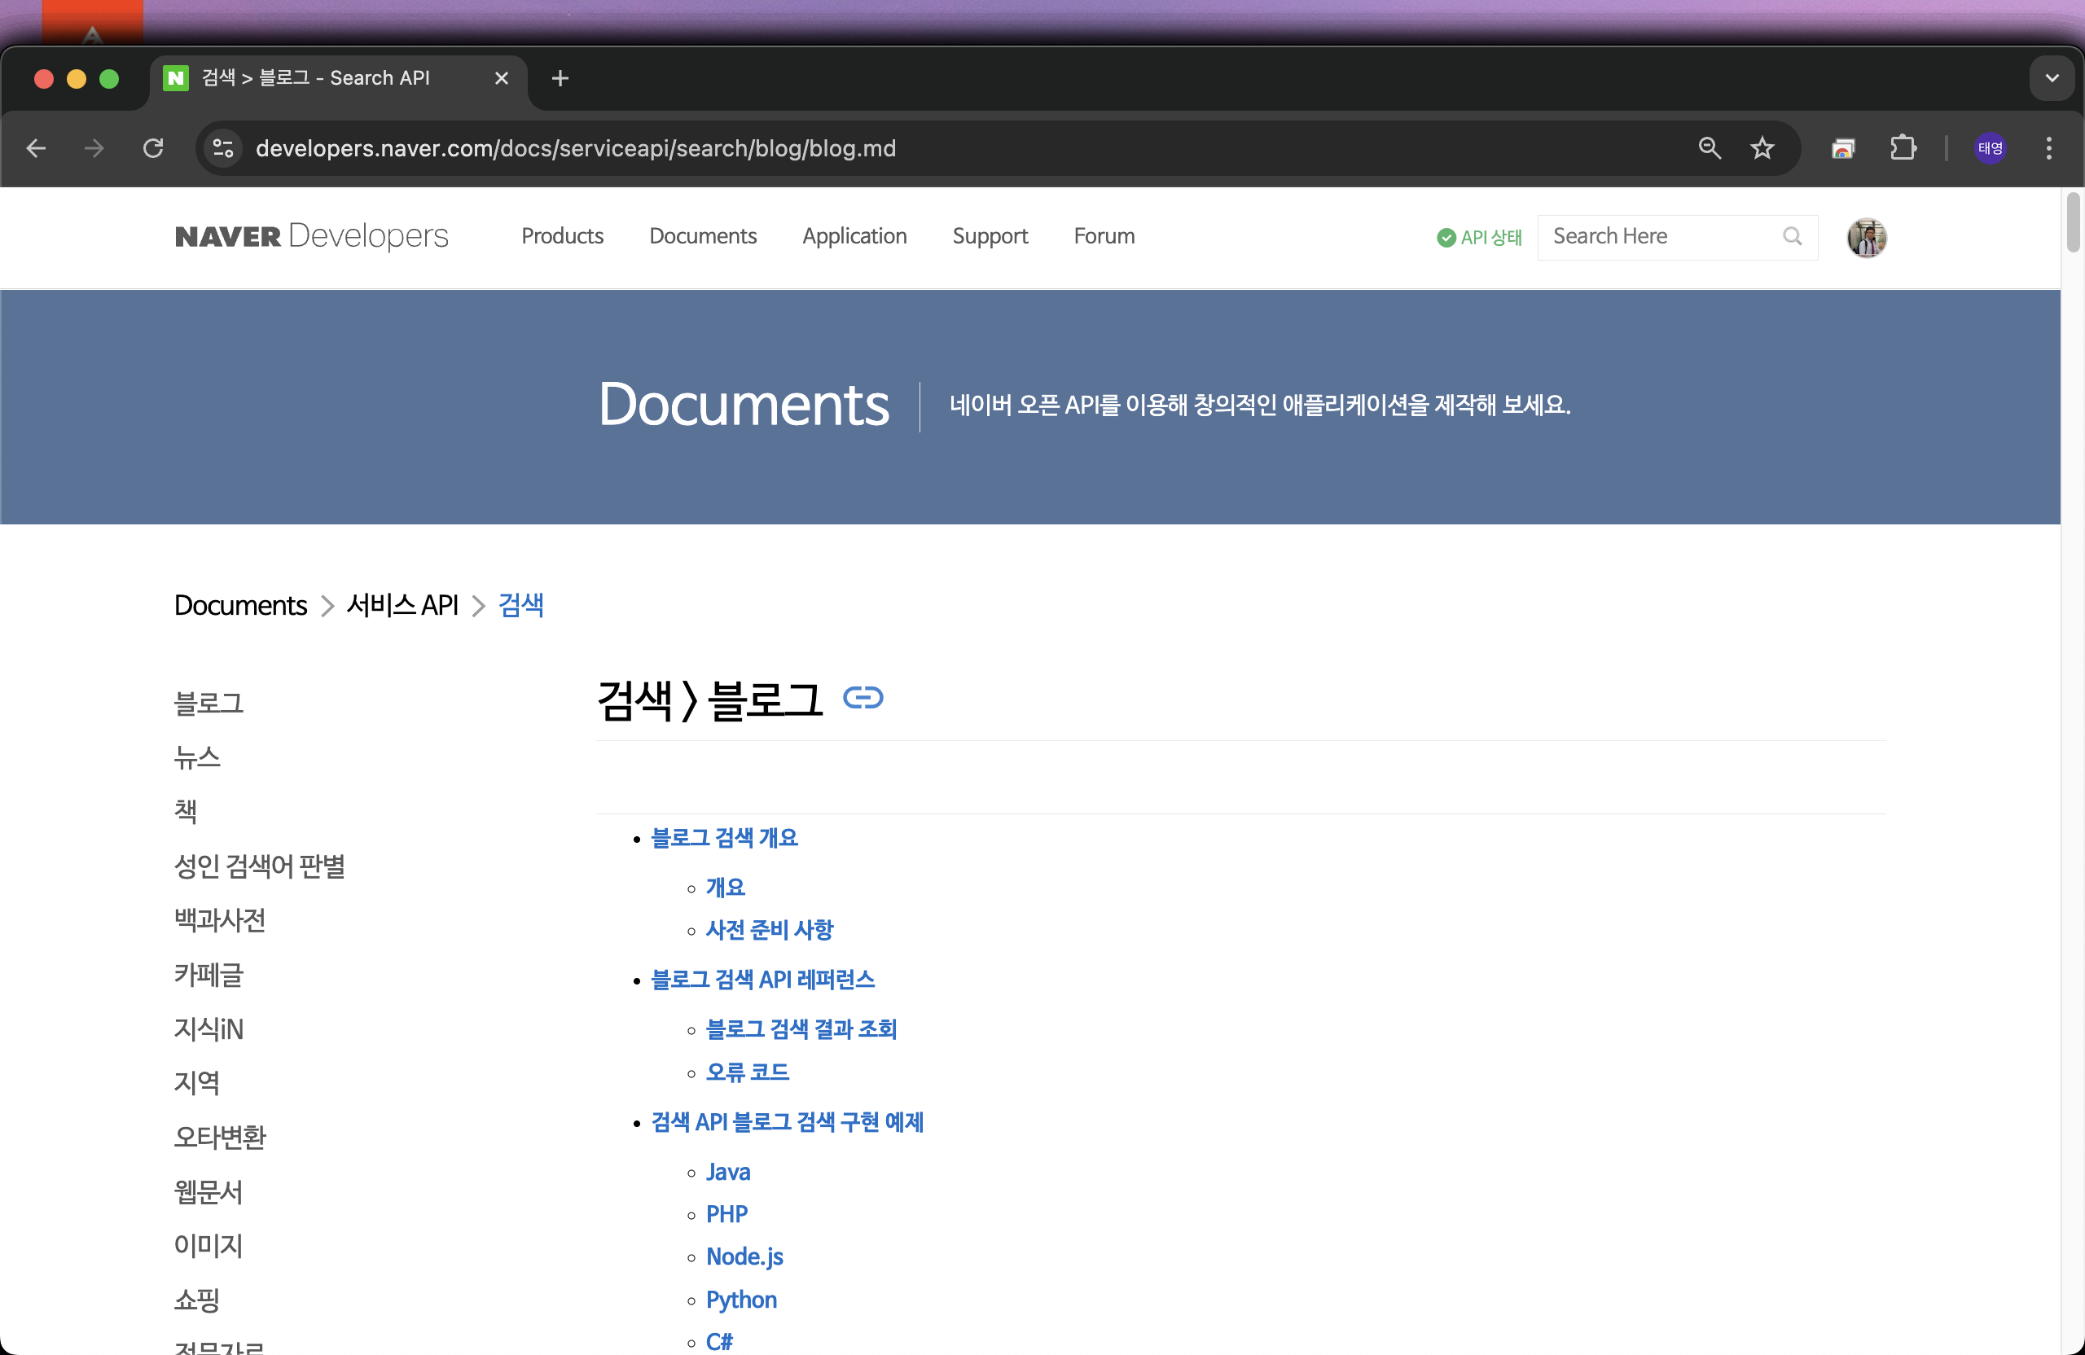This screenshot has height=1355, width=2085.
Task: Select 책 in the sidebar
Action: [x=185, y=812]
